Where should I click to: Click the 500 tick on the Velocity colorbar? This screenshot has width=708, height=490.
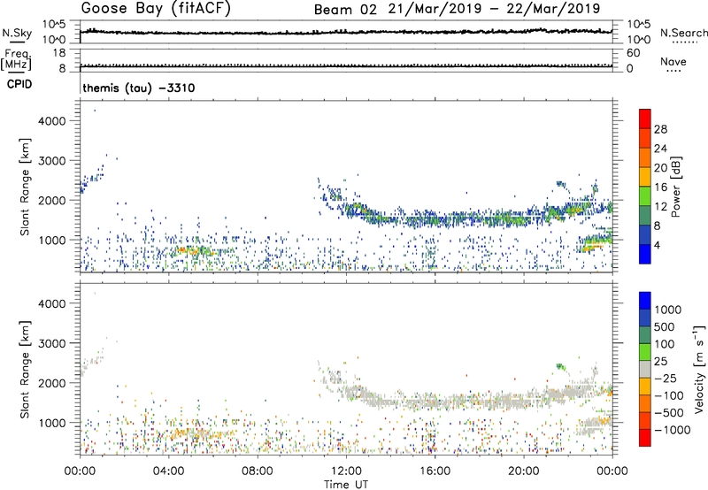point(666,327)
